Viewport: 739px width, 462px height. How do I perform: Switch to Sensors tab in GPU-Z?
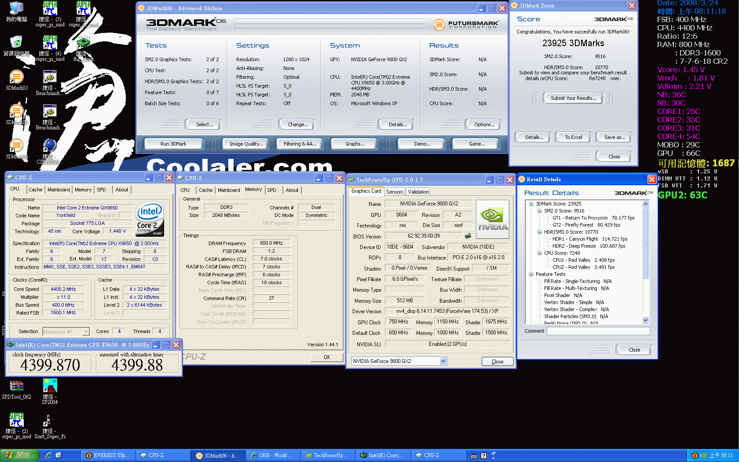tap(395, 191)
